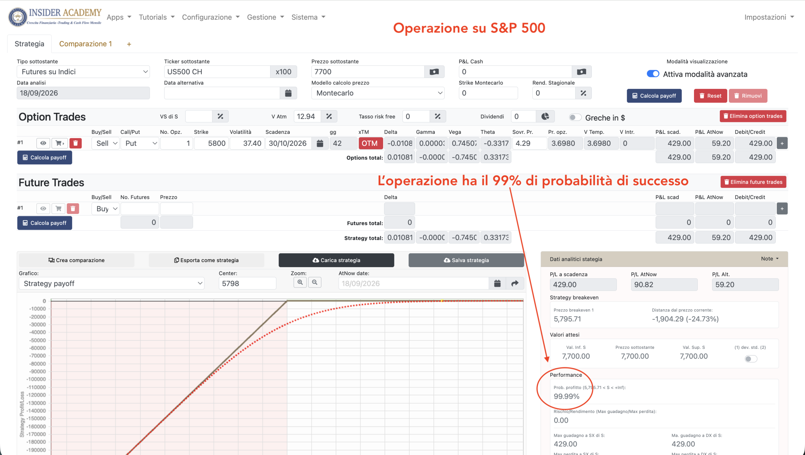Image resolution: width=805 pixels, height=455 pixels.
Task: Click the forward arrow next to AtNow date
Action: click(x=515, y=283)
